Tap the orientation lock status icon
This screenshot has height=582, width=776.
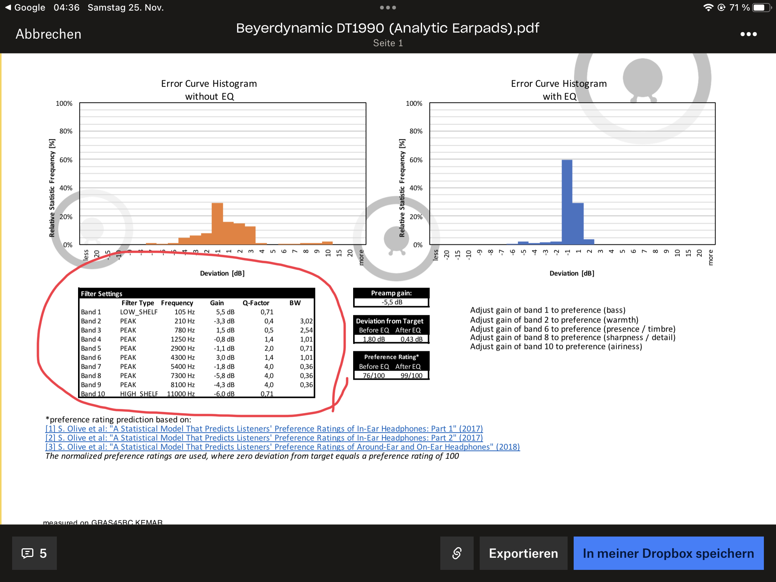tap(722, 8)
